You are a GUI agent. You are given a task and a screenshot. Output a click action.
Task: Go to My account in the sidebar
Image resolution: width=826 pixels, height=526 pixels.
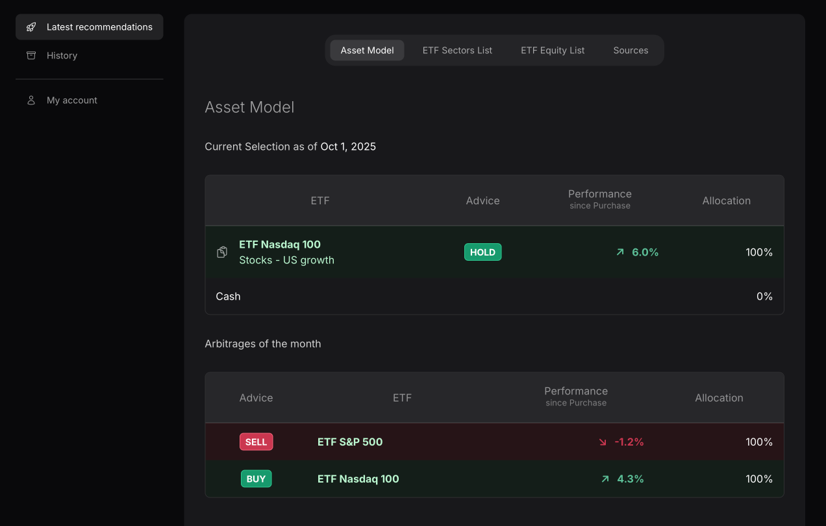click(x=72, y=101)
